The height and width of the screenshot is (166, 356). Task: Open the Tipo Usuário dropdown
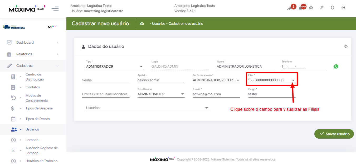tap(161, 94)
